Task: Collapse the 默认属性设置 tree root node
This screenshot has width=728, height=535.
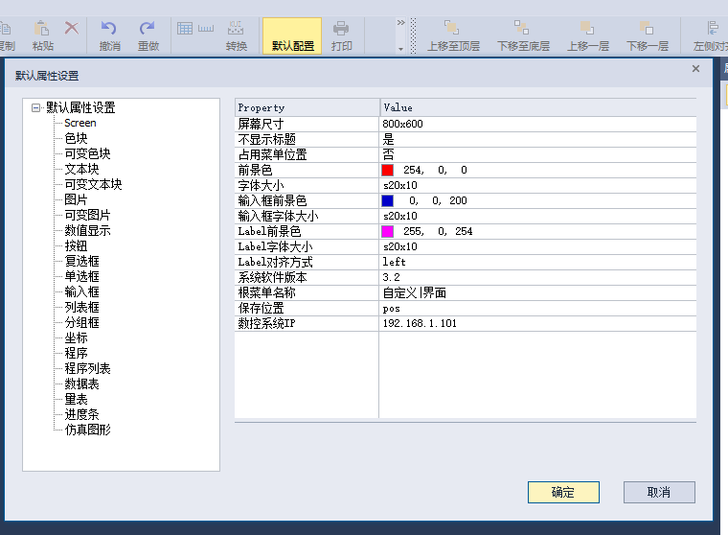Action: click(x=36, y=108)
